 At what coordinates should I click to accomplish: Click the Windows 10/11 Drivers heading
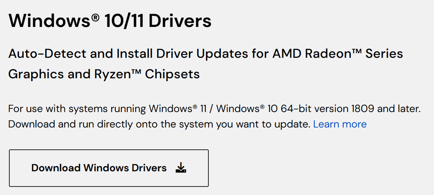pos(110,20)
